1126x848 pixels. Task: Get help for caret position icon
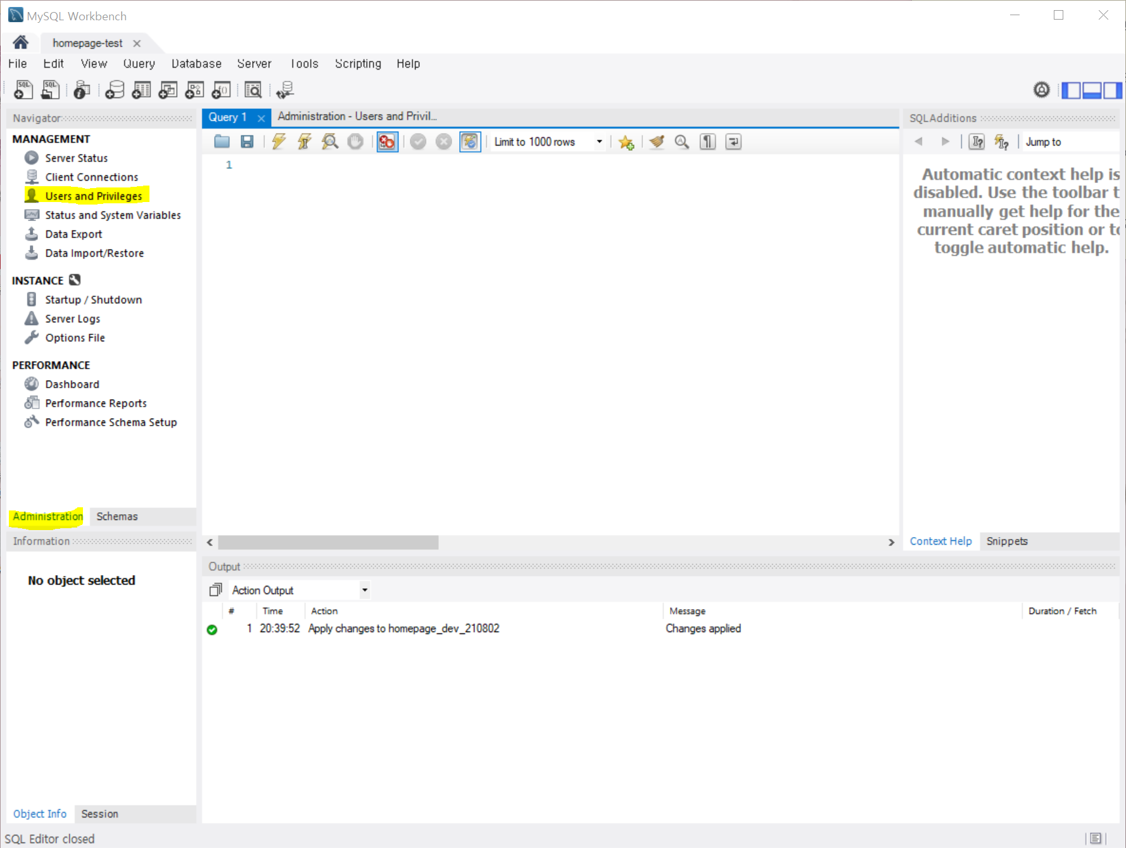(977, 142)
